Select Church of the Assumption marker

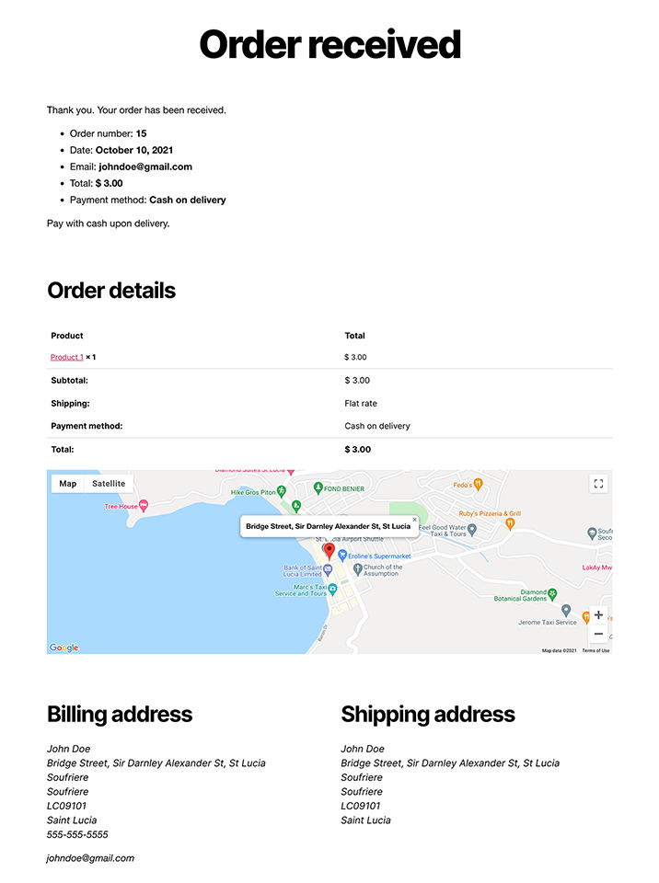pyautogui.click(x=357, y=569)
